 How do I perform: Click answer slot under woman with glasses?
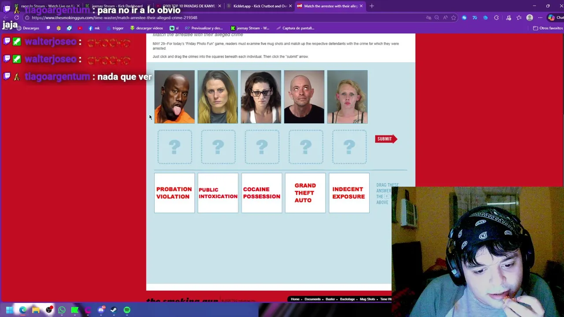pyautogui.click(x=262, y=147)
